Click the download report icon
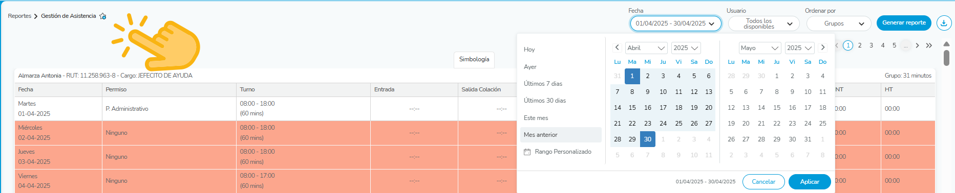Image resolution: width=955 pixels, height=193 pixels. click(x=944, y=23)
